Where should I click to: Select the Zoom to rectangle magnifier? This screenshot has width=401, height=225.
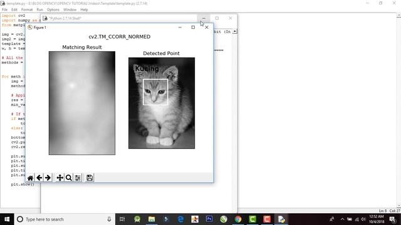(68, 177)
